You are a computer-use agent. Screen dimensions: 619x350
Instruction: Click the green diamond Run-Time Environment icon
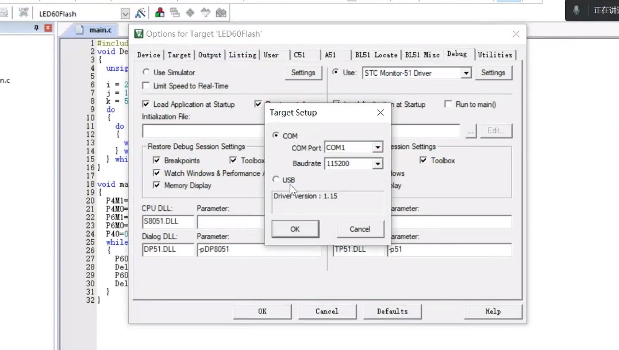click(x=190, y=13)
